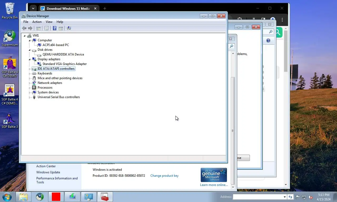Open the Help menu in Device Manager
The height and width of the screenshot is (202, 337).
[60, 22]
